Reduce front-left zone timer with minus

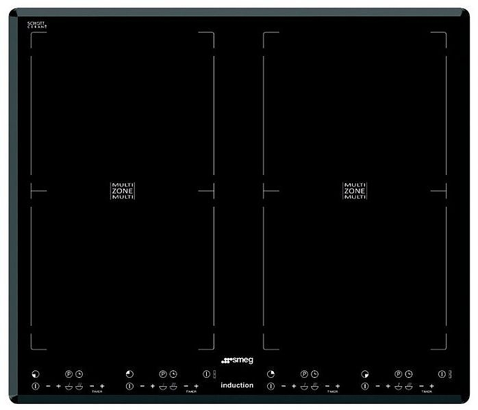[x=92, y=386]
